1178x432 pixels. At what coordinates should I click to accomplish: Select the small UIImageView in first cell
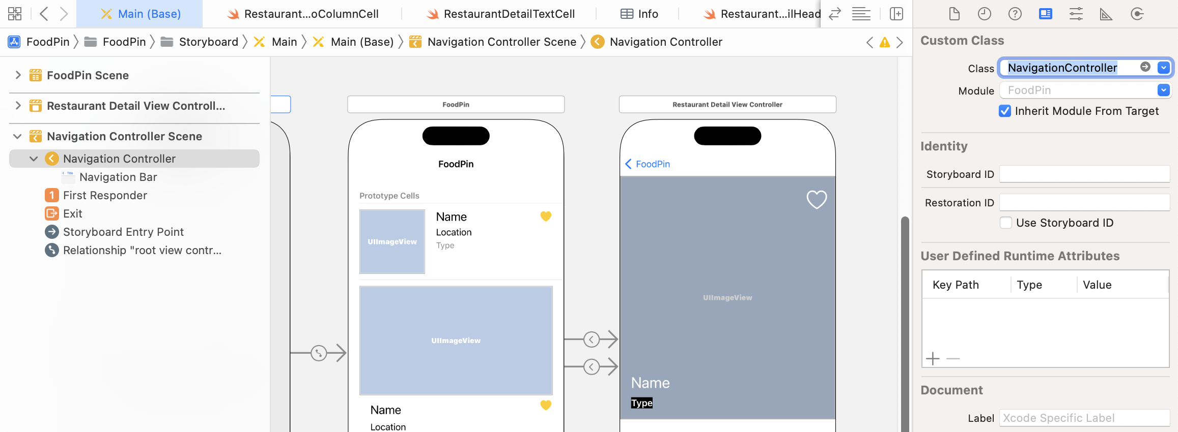coord(392,241)
